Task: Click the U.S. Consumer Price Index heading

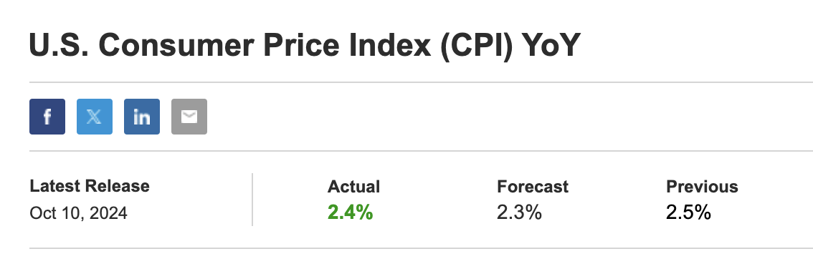Action: (x=303, y=45)
